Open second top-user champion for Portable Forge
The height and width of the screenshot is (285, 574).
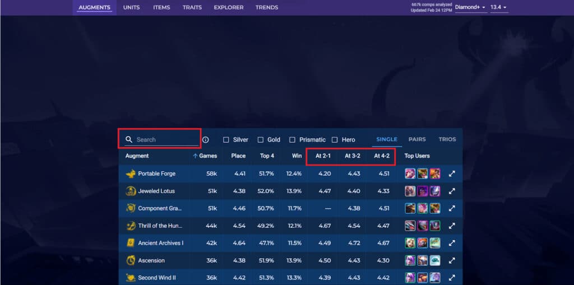pyautogui.click(x=423, y=174)
